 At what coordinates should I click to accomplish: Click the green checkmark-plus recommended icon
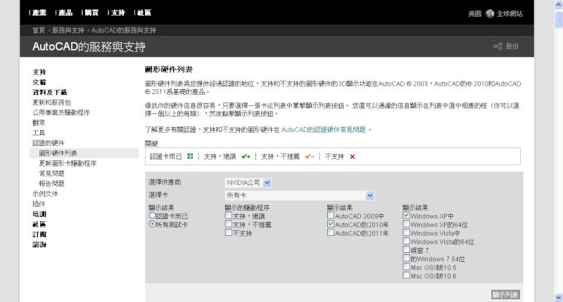tap(246, 156)
